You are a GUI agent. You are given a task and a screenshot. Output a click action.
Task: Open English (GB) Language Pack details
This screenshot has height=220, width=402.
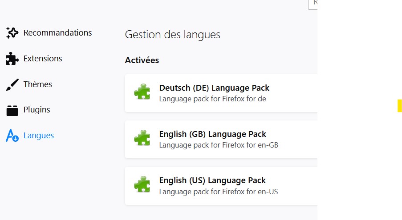212,134
